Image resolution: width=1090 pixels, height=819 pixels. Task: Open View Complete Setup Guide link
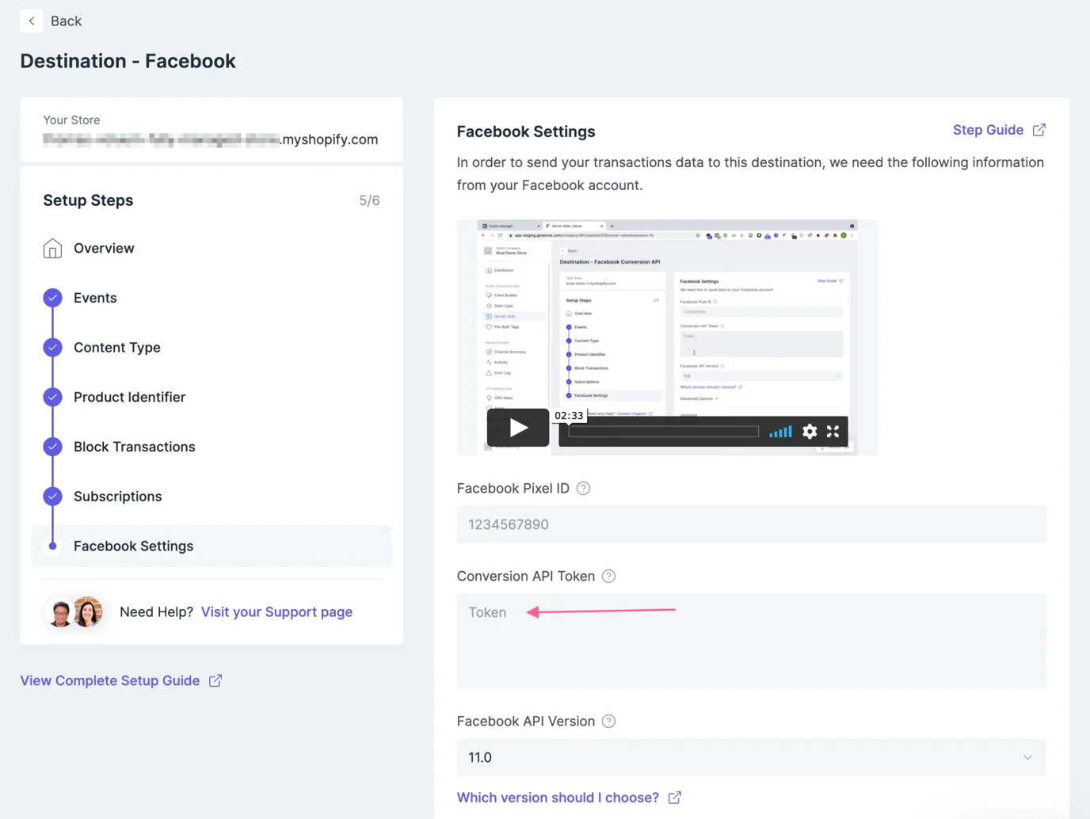(109, 681)
